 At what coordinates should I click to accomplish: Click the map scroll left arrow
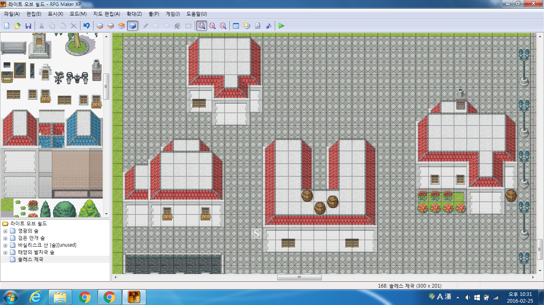coord(116,278)
